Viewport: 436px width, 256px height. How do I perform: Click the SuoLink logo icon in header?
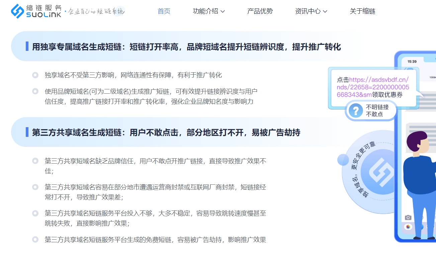pos(17,11)
